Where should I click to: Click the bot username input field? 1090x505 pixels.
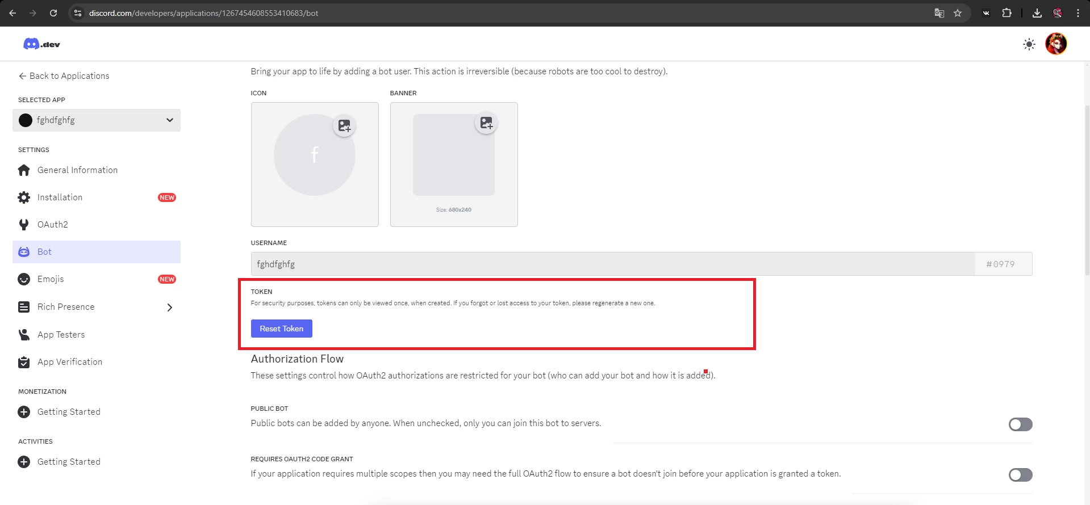pyautogui.click(x=613, y=264)
